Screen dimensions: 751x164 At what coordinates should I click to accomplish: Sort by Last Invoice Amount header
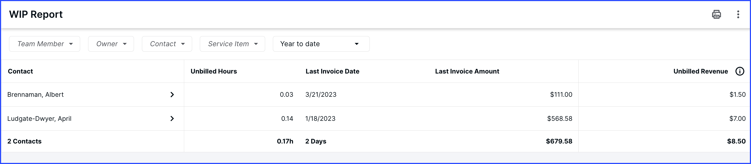(x=467, y=71)
